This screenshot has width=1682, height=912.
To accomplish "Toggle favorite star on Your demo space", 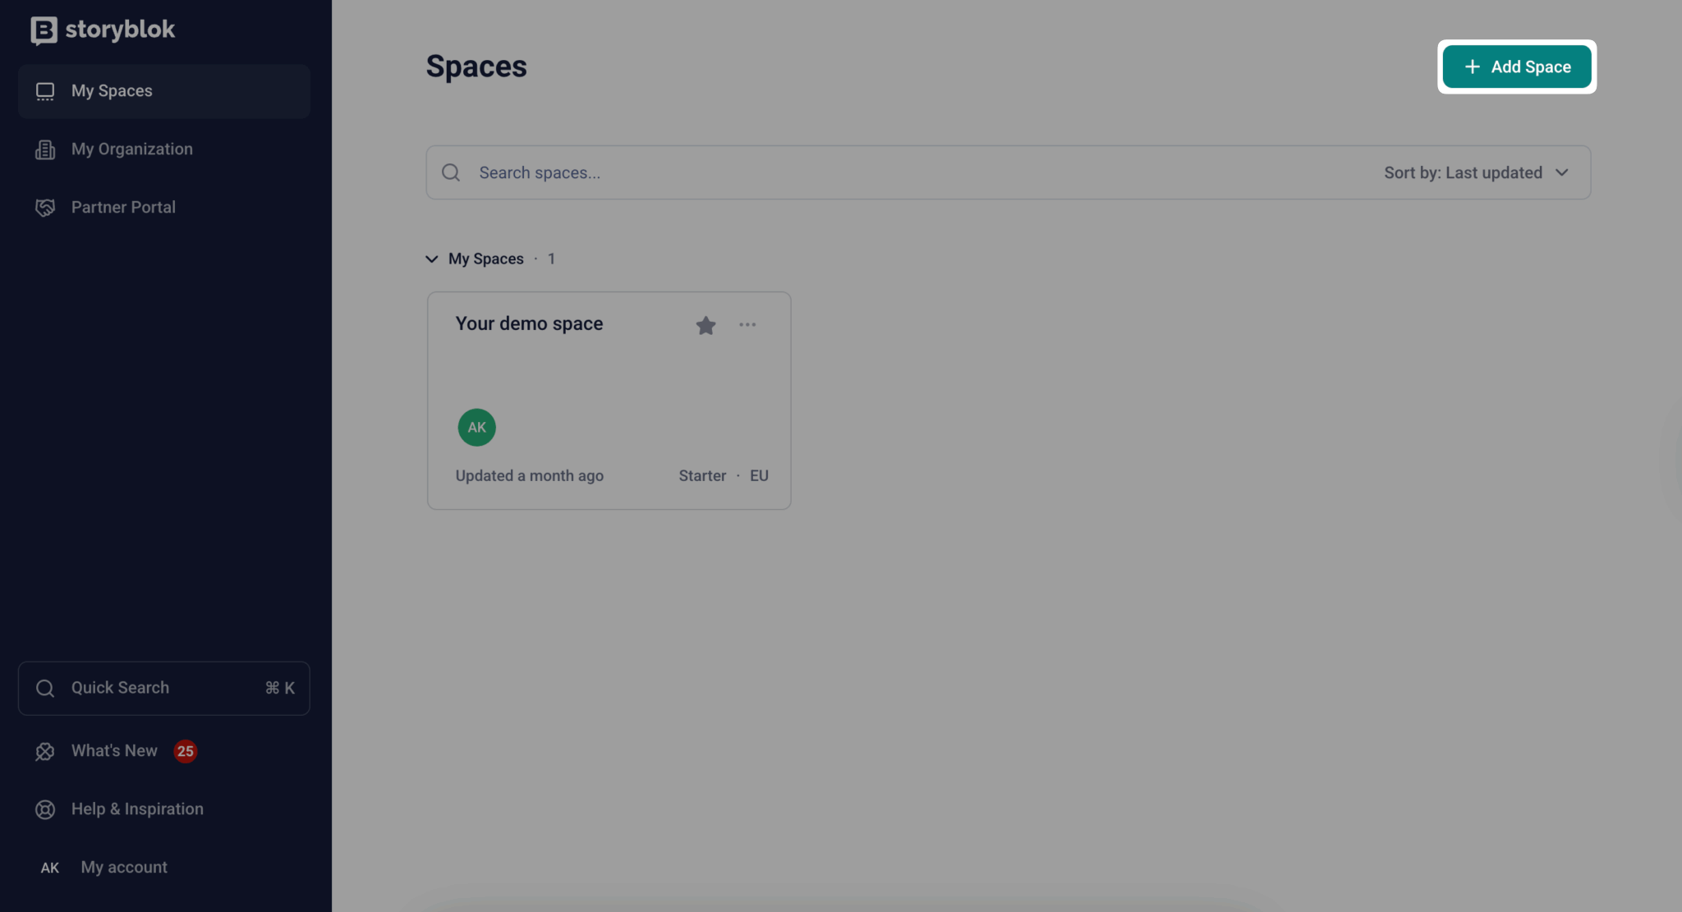I will click(x=705, y=326).
